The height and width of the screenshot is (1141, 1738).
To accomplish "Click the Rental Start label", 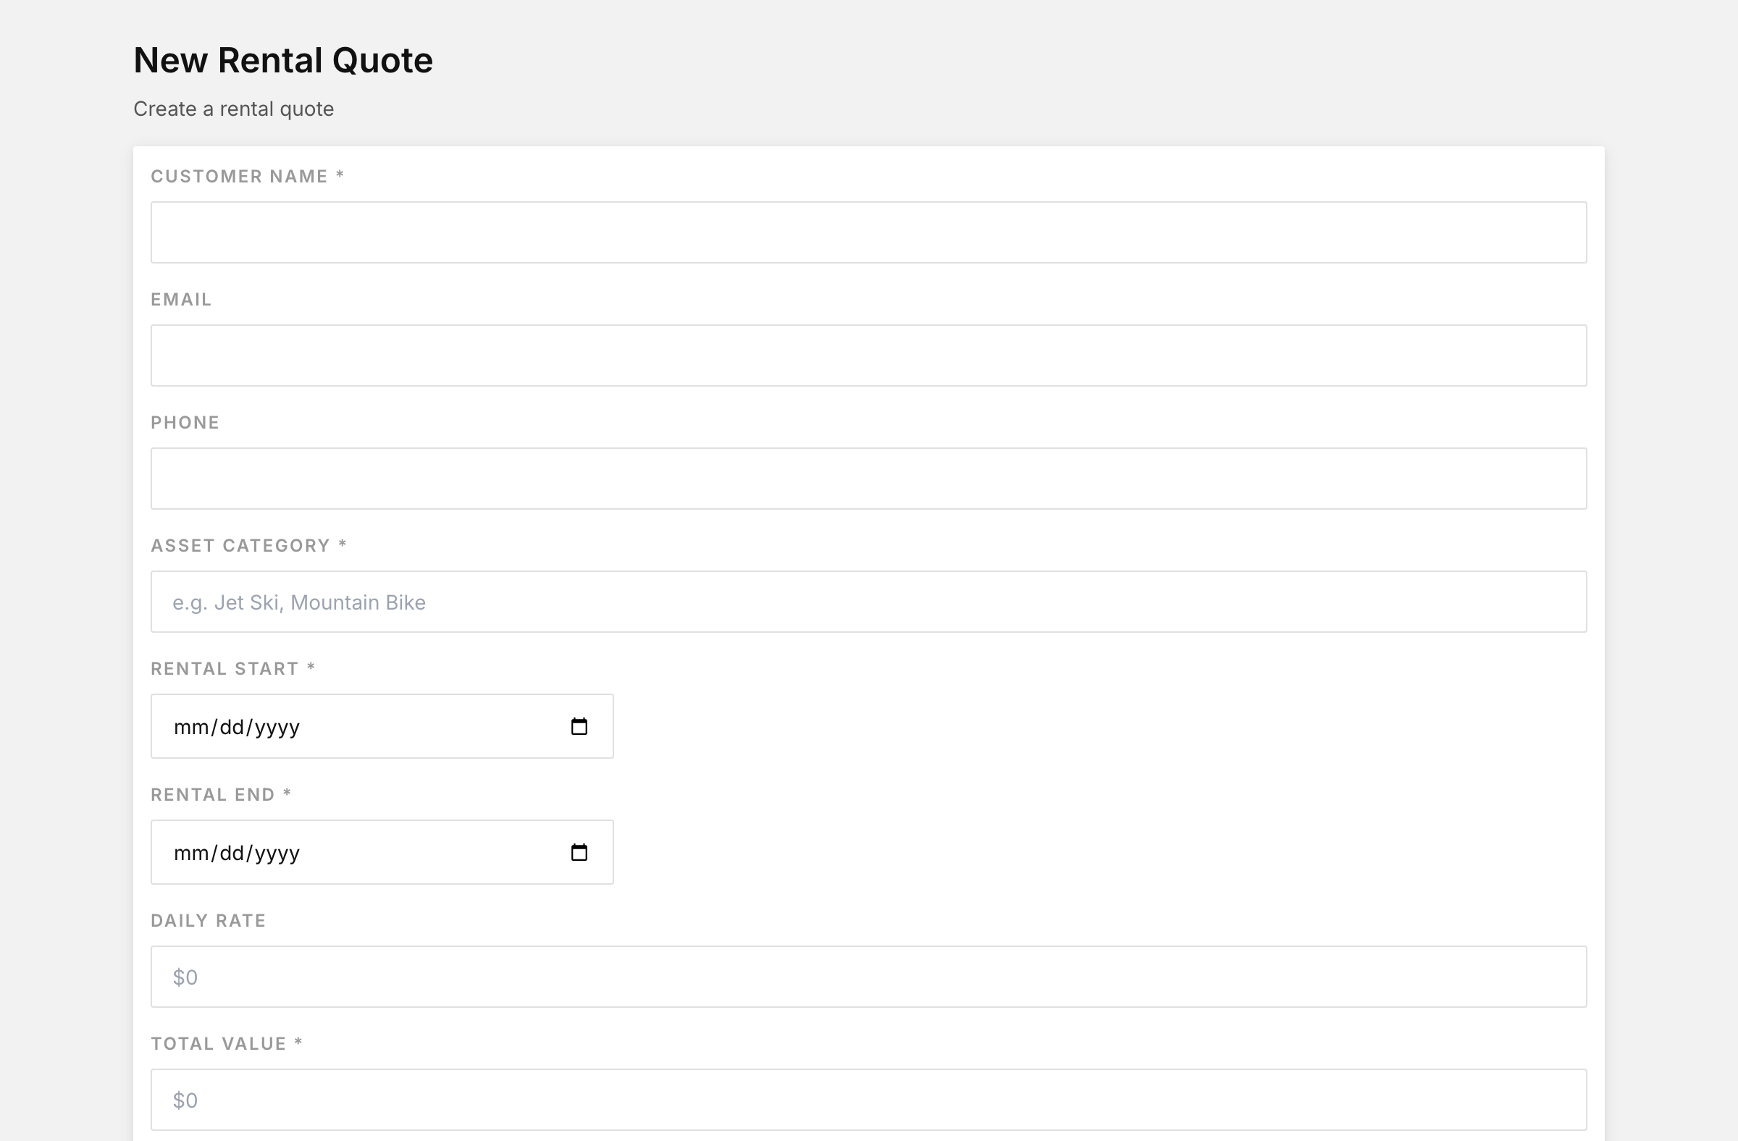I will (233, 669).
